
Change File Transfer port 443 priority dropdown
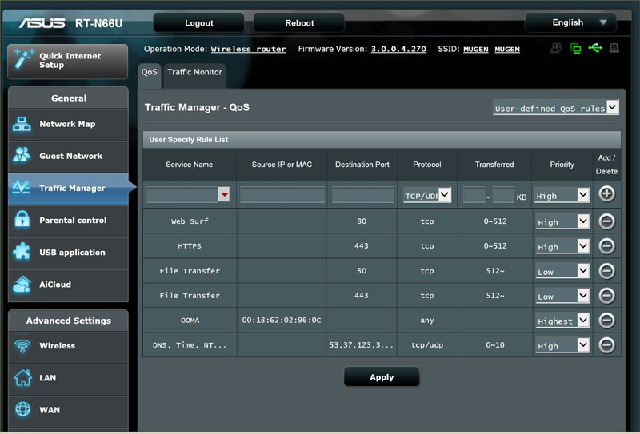point(562,297)
